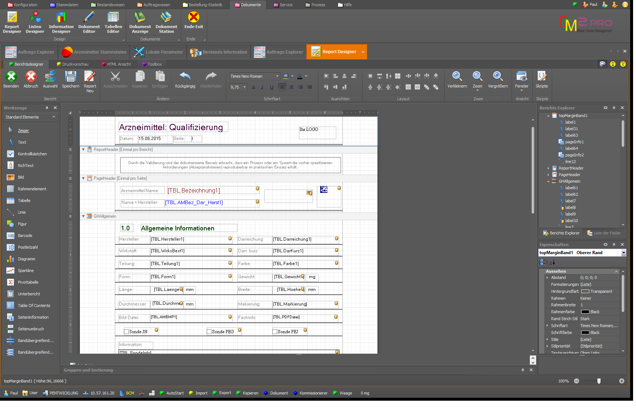Viewport: 636px width, 412px height.
Task: Expand the ReportHeader node in Berichts Explorer
Action: point(548,168)
